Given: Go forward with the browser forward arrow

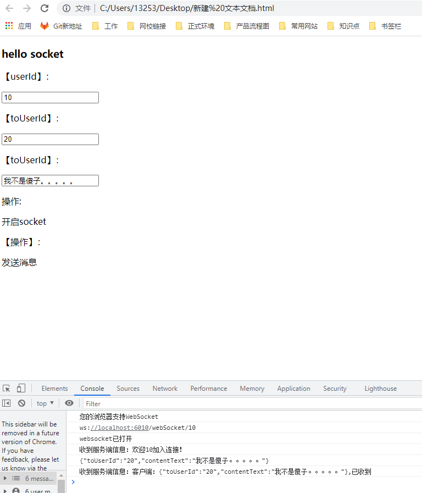Looking at the screenshot, I should click(27, 8).
